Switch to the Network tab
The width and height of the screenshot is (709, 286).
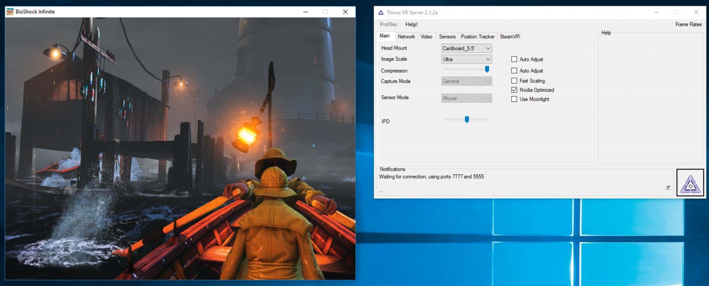point(406,37)
